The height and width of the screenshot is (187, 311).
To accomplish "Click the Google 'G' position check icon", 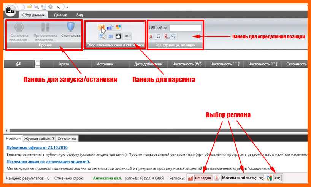I will [x=159, y=36].
